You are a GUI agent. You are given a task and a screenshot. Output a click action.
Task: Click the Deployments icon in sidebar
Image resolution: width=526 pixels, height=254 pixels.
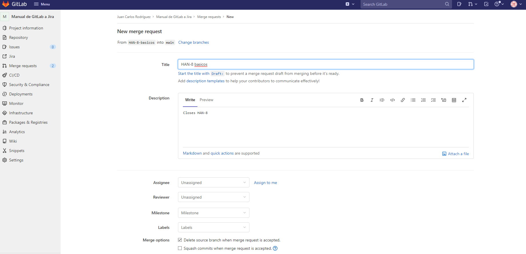(x=5, y=94)
